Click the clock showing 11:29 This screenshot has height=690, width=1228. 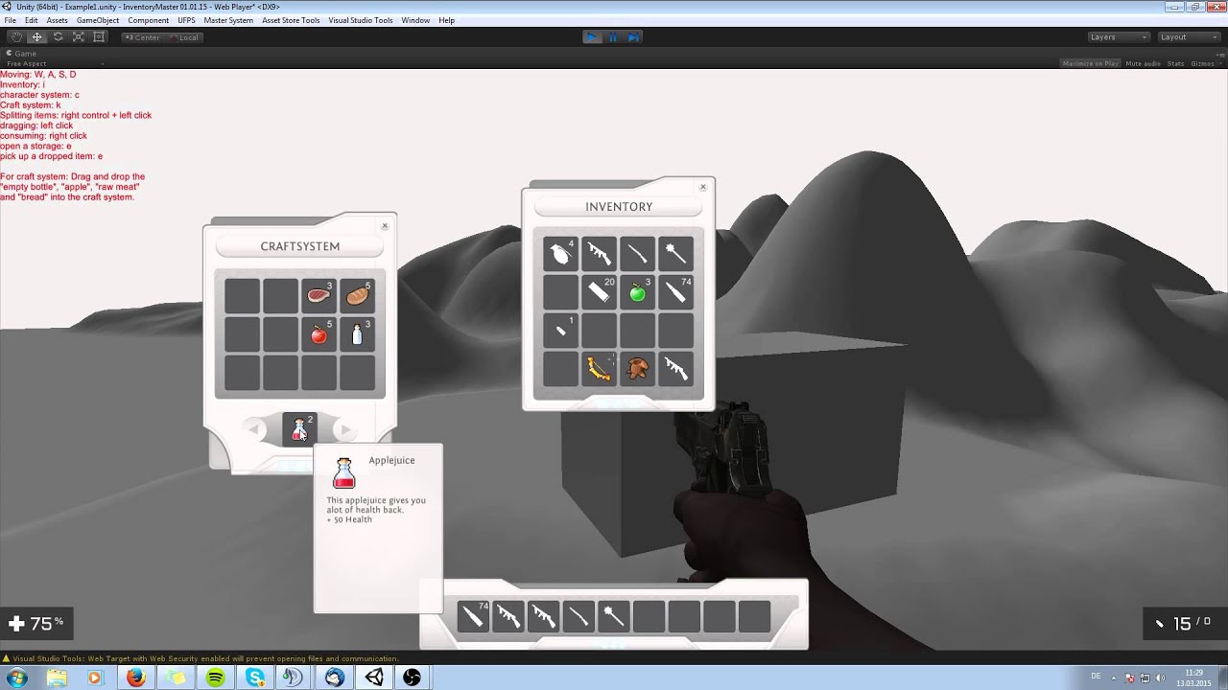[x=1194, y=673]
